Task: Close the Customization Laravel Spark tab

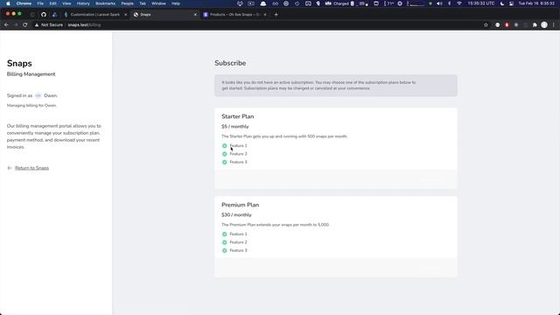Action: pyautogui.click(x=125, y=15)
